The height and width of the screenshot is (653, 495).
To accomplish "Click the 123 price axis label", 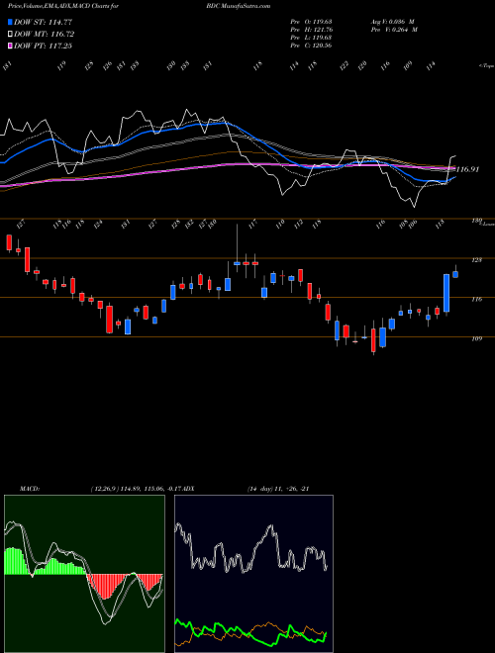I will [476, 260].
